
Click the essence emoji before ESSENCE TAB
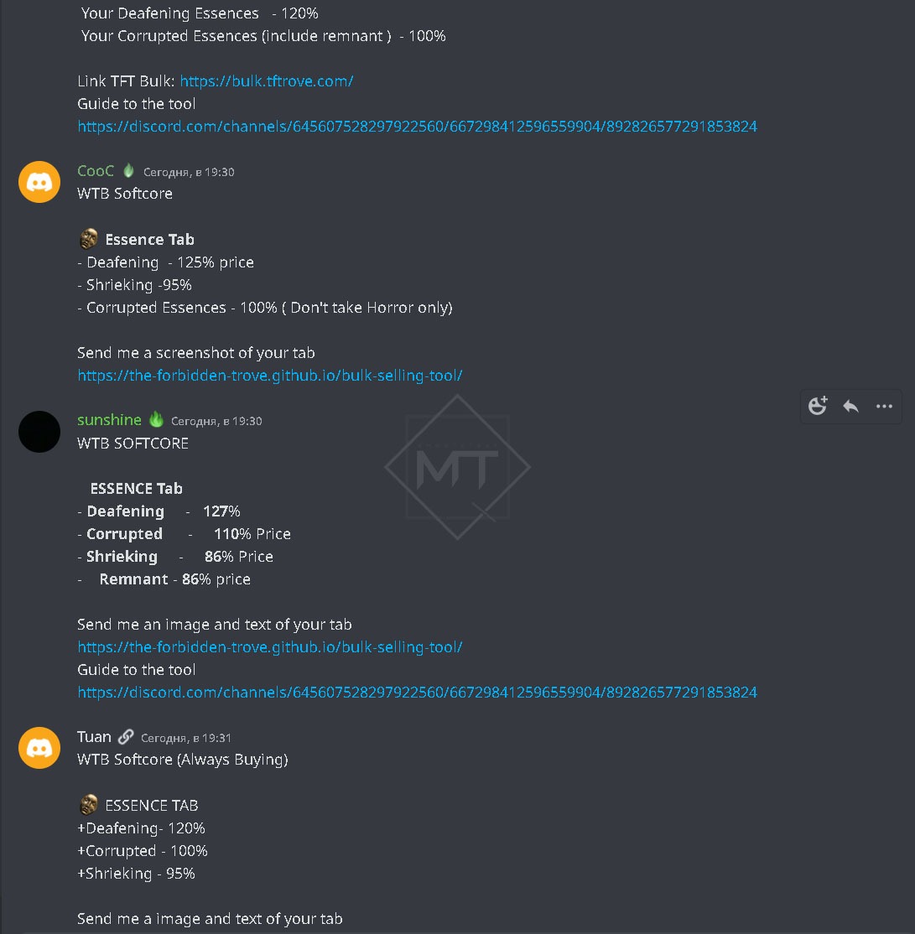coord(88,806)
